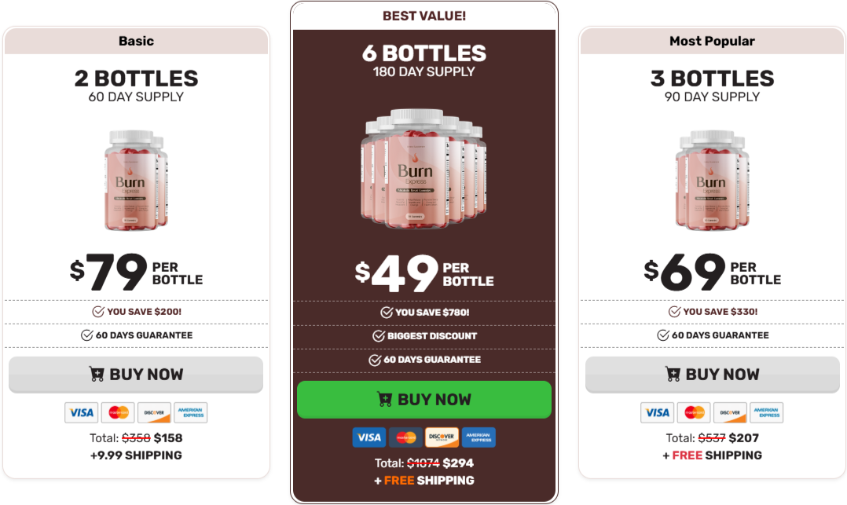The height and width of the screenshot is (505, 847).
Task: Click the Most Popular header label
Action: click(x=712, y=41)
